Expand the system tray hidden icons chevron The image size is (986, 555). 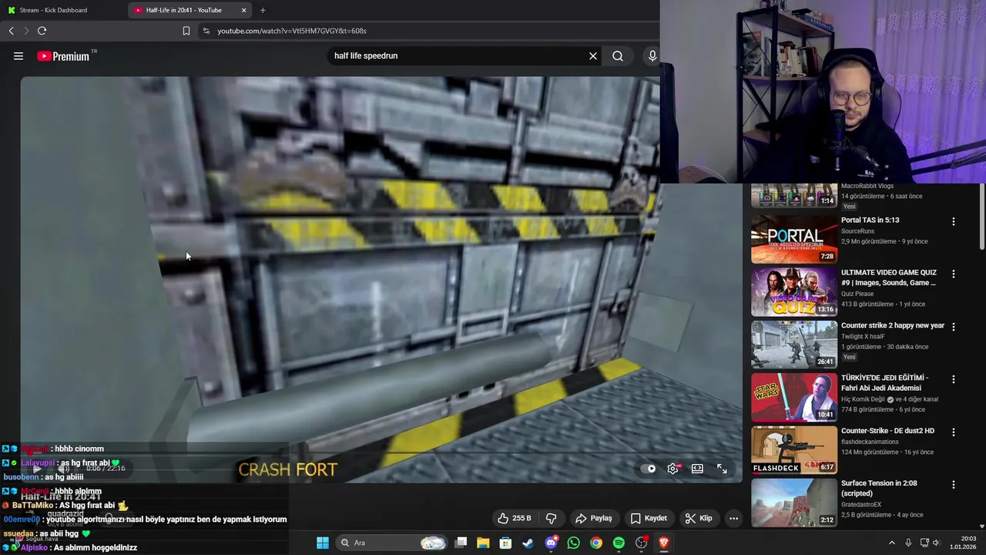[x=892, y=543]
